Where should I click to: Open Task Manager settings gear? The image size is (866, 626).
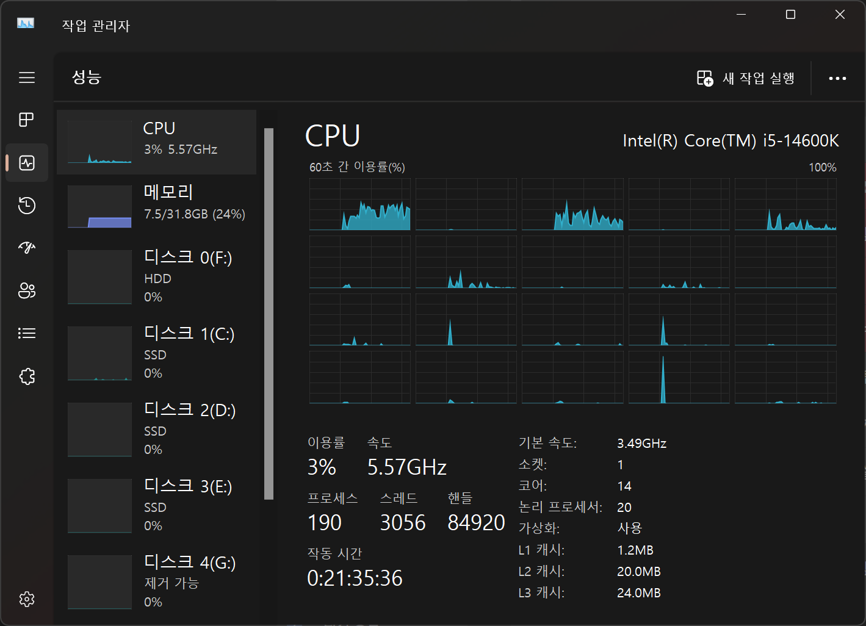coord(27,599)
